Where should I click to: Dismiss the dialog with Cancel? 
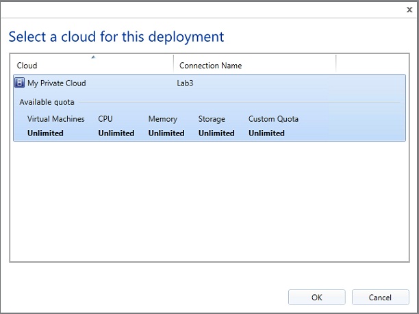pos(380,297)
